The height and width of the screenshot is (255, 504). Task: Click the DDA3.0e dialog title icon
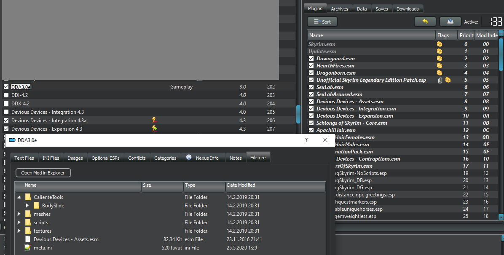(12, 140)
